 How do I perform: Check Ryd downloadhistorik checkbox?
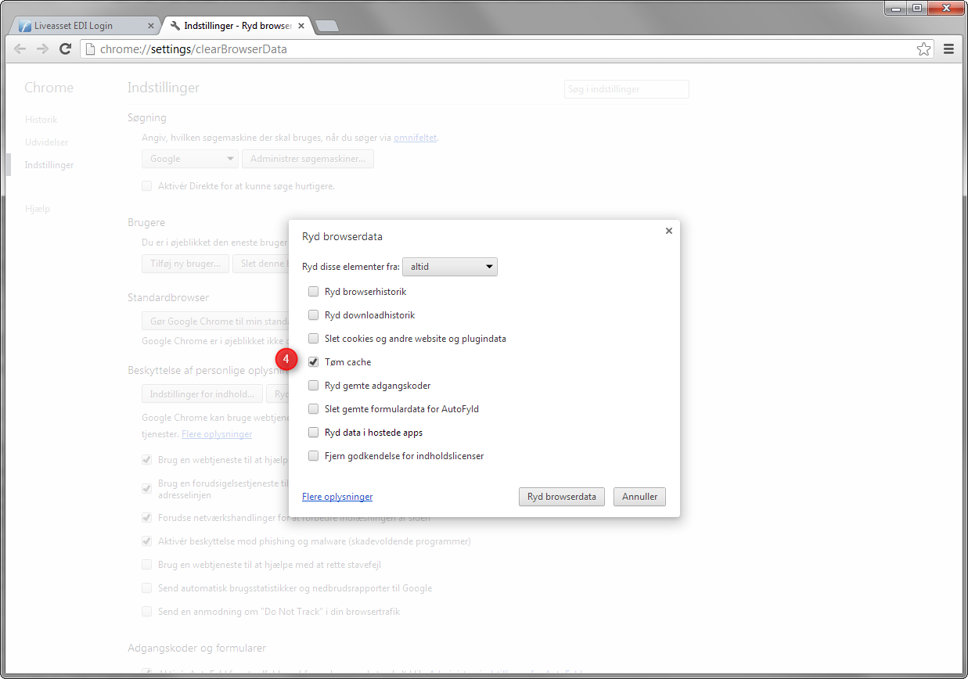pyautogui.click(x=313, y=315)
